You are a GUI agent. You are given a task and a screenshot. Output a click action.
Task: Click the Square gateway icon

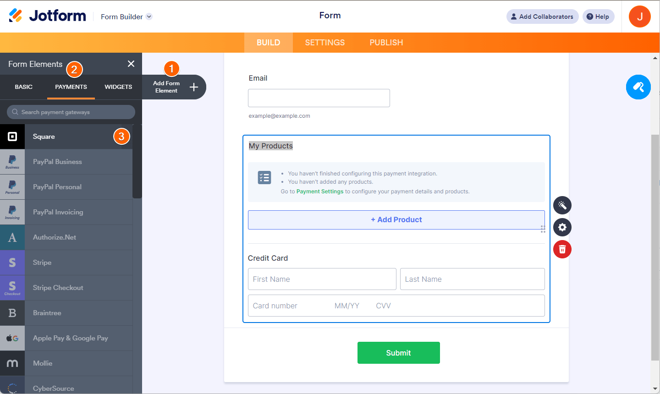pyautogui.click(x=12, y=137)
